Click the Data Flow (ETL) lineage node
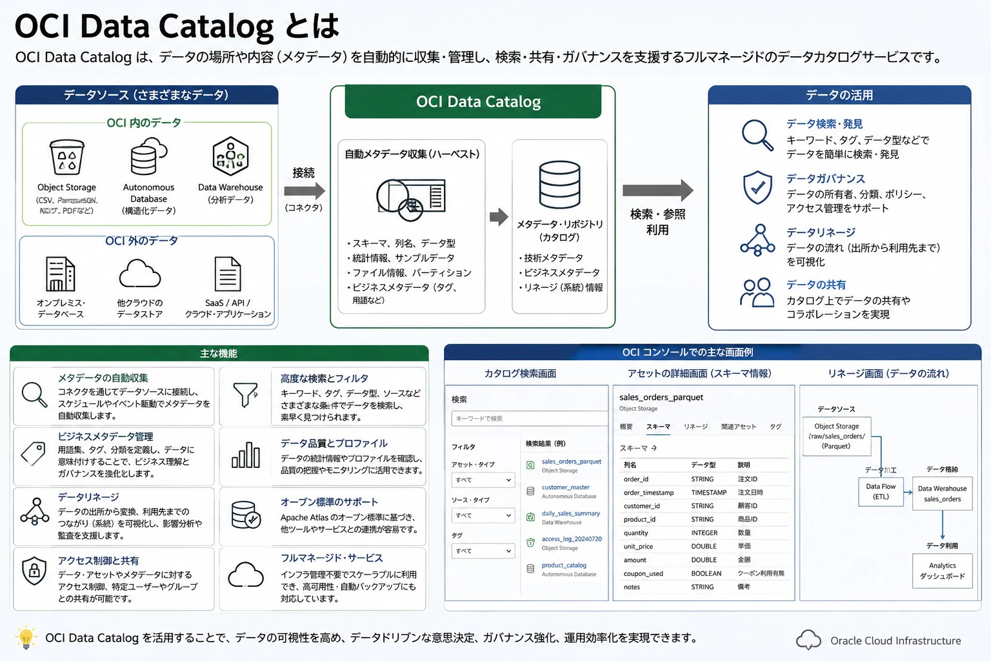The height and width of the screenshot is (661, 991). 881,492
